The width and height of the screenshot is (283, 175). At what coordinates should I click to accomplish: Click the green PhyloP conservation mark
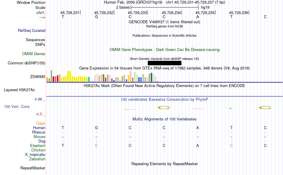(x=231, y=108)
